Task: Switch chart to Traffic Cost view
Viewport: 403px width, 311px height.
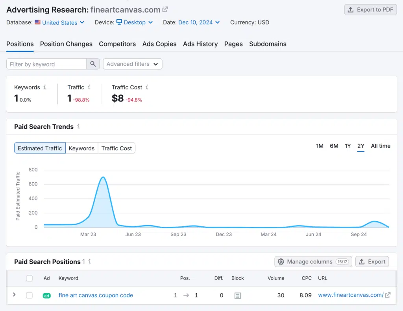Action: [x=116, y=148]
